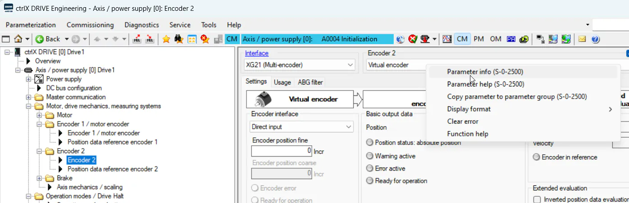This screenshot has width=629, height=203.
Task: Click the blue question mark help icon
Action: (595, 39)
